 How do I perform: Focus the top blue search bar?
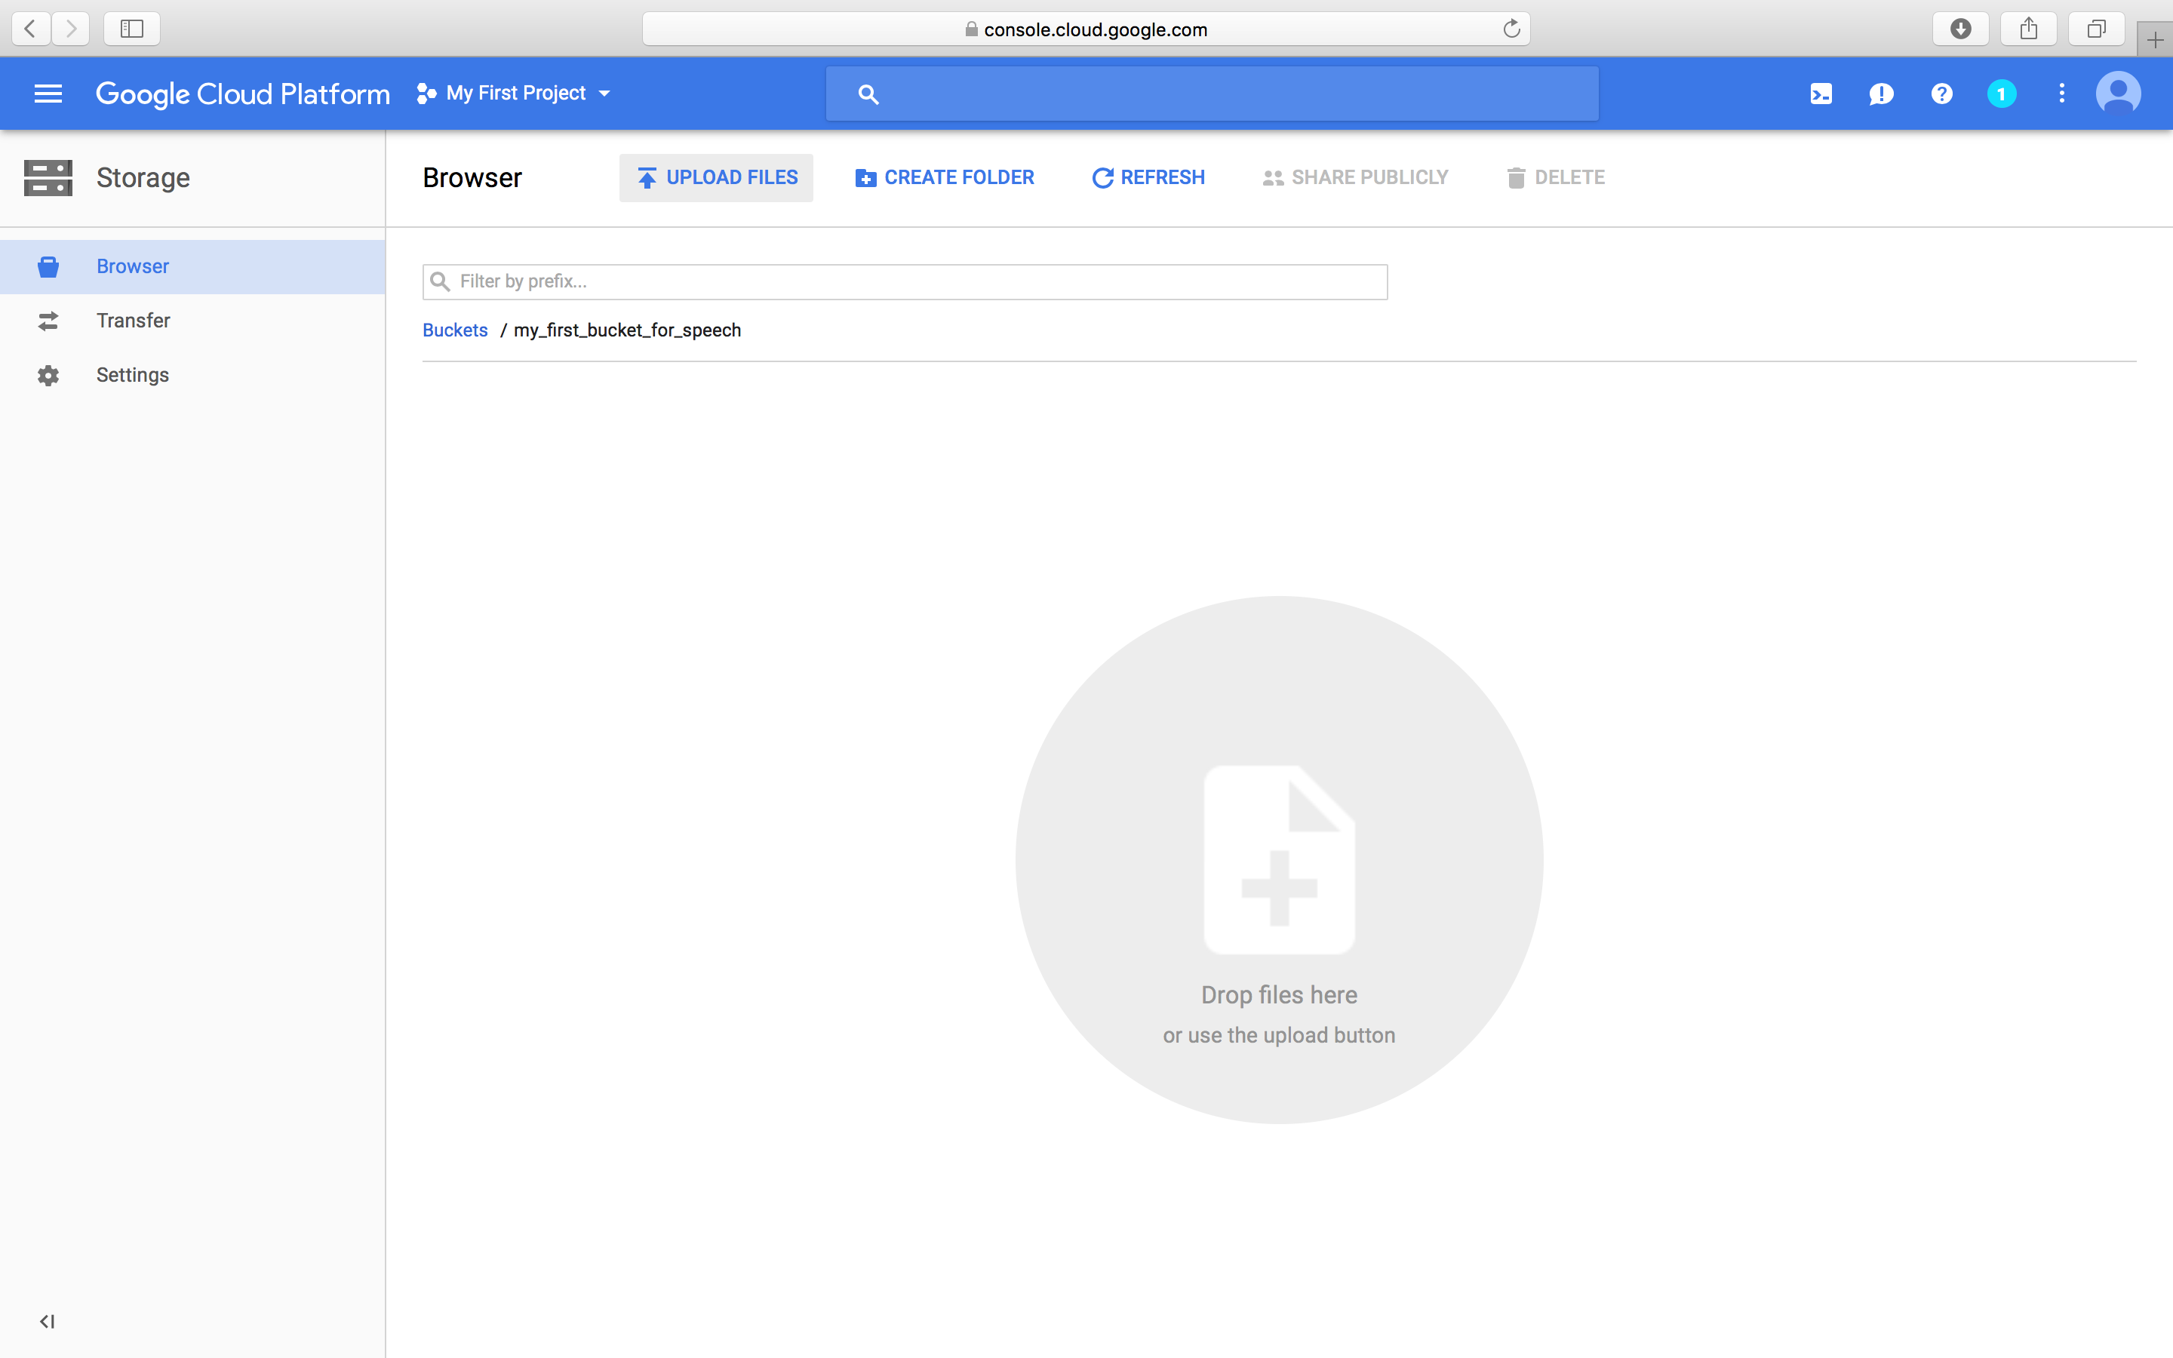[1211, 94]
